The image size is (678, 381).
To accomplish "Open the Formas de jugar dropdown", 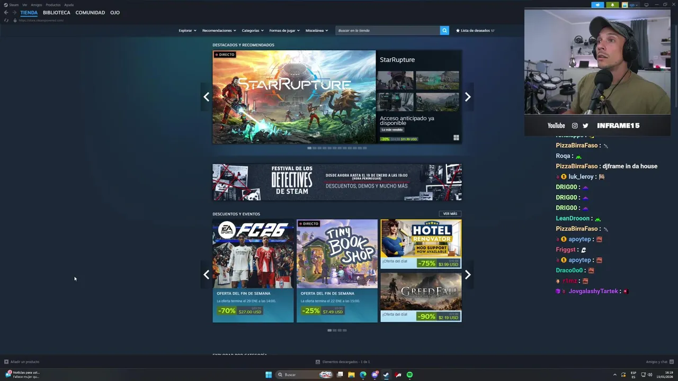I will [284, 30].
